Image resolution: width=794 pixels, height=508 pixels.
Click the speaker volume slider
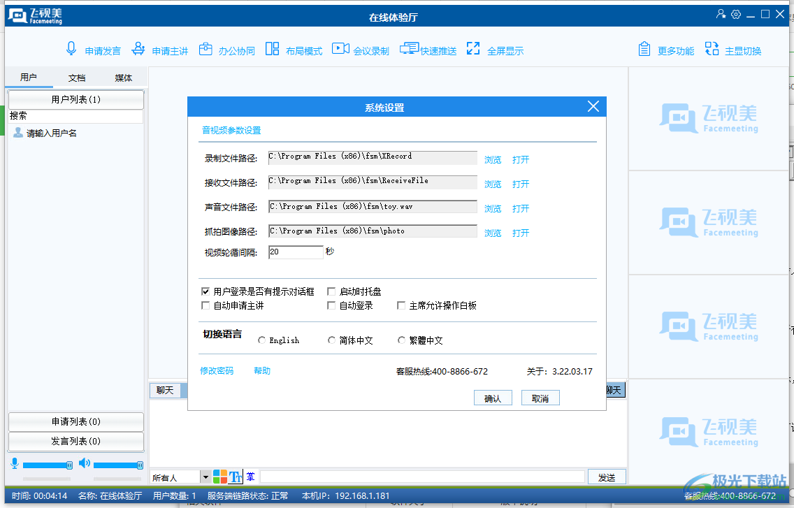coord(117,465)
